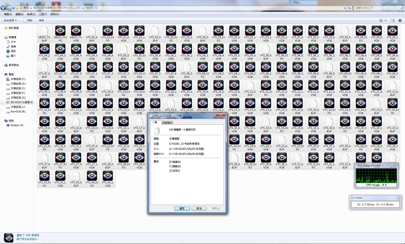Open the blue help question-mark icon
The image size is (405, 244).
pyautogui.click(x=400, y=20)
